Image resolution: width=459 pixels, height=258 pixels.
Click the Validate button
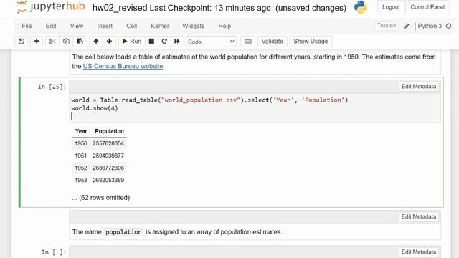(x=273, y=42)
